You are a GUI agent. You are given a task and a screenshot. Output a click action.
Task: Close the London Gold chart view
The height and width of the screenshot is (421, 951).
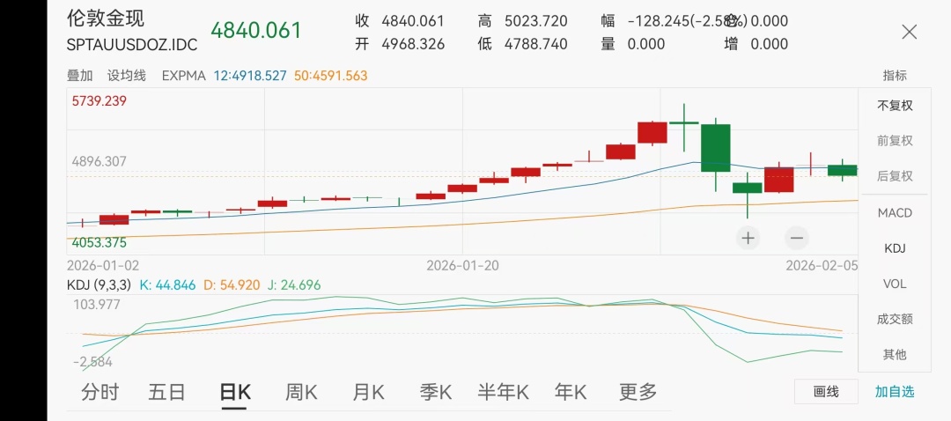coord(910,33)
